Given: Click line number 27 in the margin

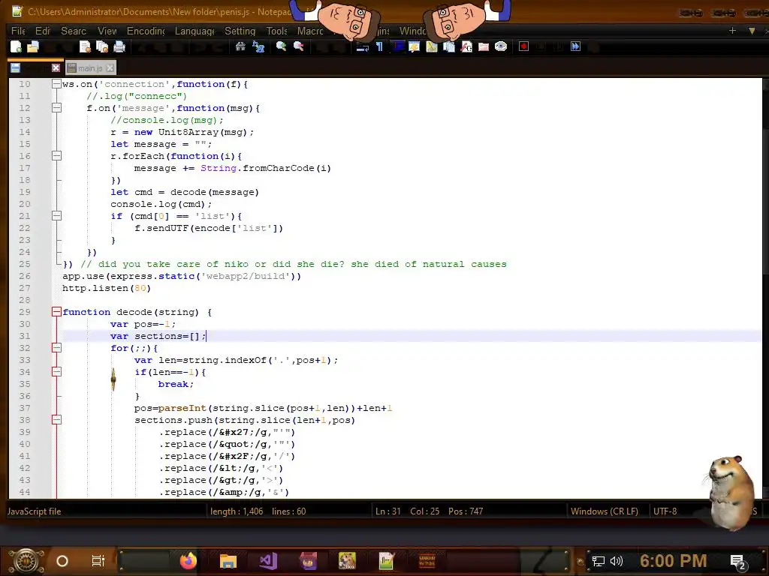Looking at the screenshot, I should click(x=25, y=288).
